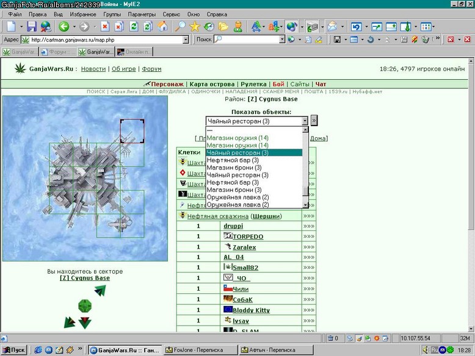Click the gray forward arrow button
Image resolution: width=475 pixels, height=356 pixels.
(x=84, y=27)
